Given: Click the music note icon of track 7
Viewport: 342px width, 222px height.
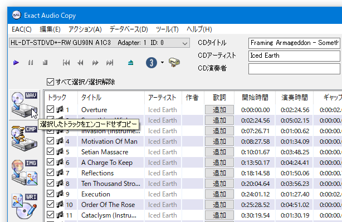Looking at the screenshot, I should [x=60, y=173].
